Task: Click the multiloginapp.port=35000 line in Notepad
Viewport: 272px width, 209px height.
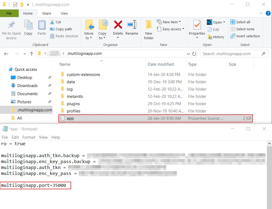Action: (x=34, y=185)
